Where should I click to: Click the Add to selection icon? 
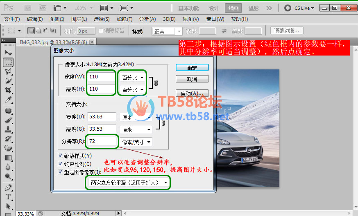(x=39, y=30)
